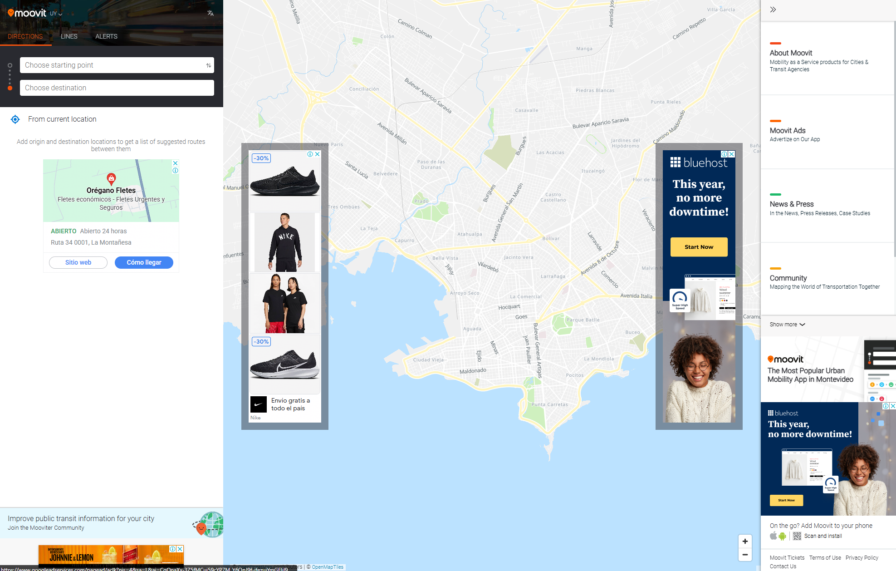Swap start and destination points
Image resolution: width=896 pixels, height=571 pixels.
coord(209,65)
